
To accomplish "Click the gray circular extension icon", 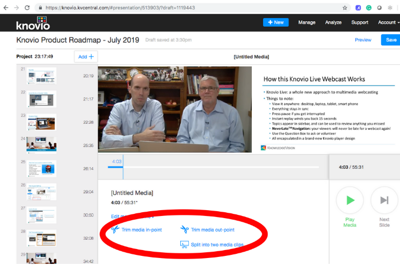I will 379,7.
